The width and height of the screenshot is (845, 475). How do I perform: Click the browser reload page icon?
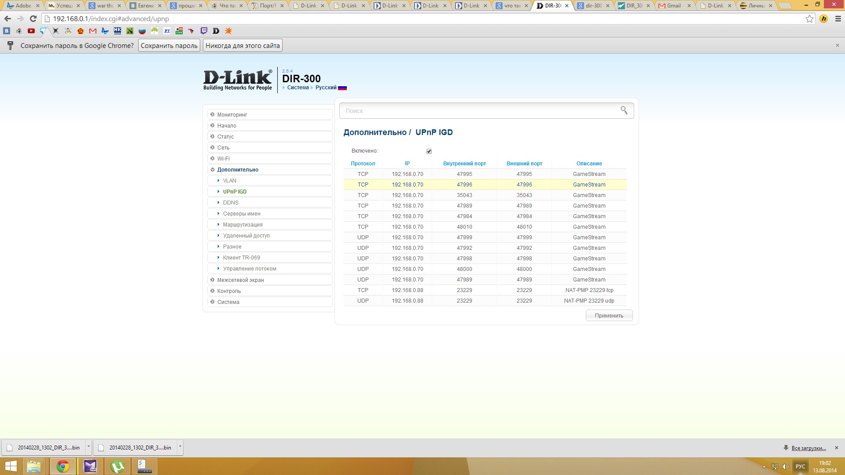pyautogui.click(x=33, y=19)
